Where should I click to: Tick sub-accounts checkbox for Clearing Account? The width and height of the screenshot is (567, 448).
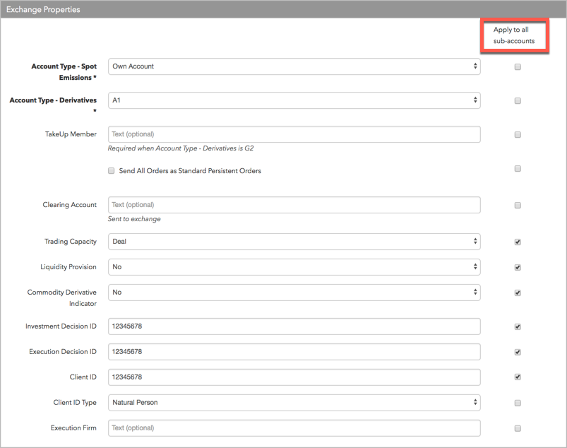coord(518,205)
